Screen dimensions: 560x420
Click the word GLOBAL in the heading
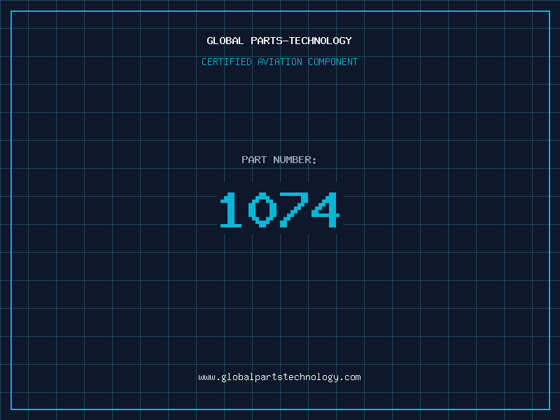[225, 41]
